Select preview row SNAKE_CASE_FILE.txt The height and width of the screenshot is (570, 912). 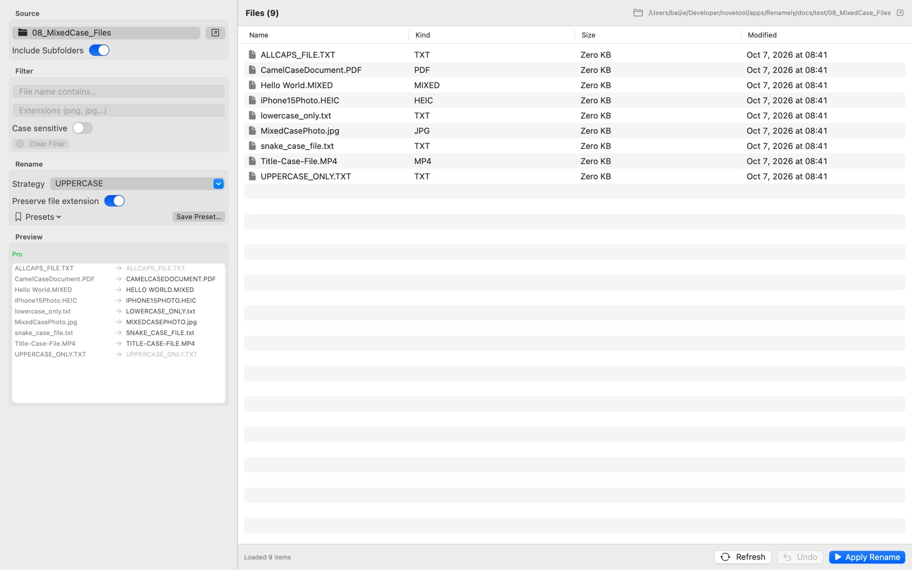click(119, 333)
